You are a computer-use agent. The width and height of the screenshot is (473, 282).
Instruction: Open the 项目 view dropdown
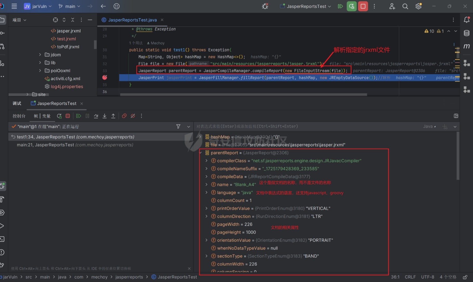click(19, 20)
